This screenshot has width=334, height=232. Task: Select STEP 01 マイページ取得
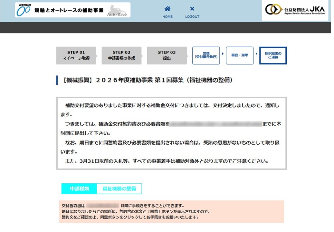[76, 55]
